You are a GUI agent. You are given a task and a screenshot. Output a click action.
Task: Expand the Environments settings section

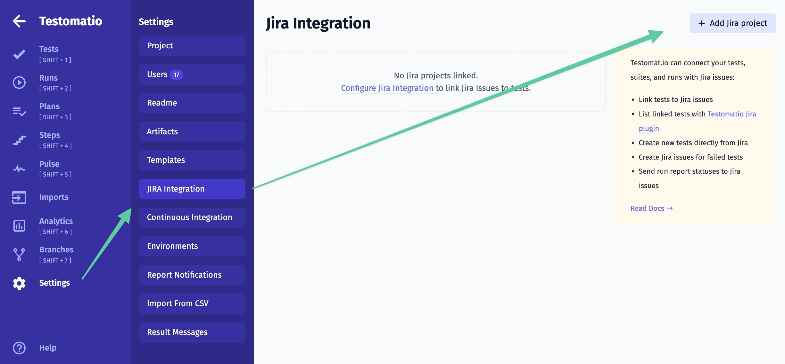coord(192,246)
